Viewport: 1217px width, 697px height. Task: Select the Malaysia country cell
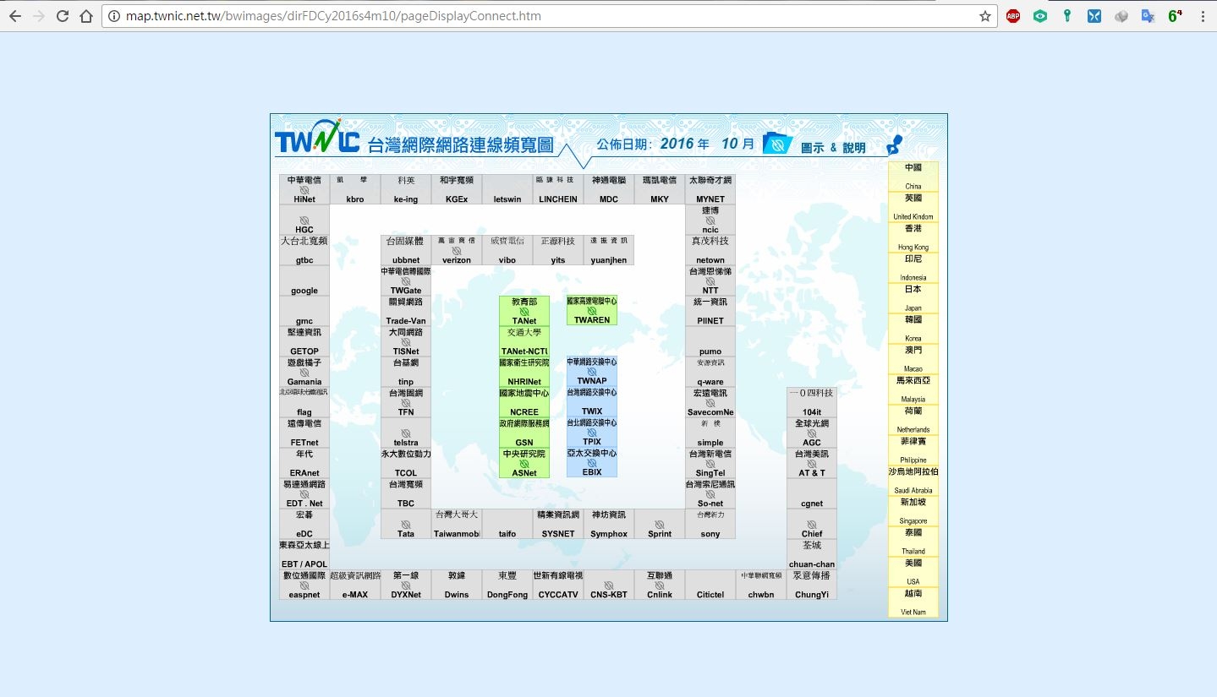click(913, 389)
